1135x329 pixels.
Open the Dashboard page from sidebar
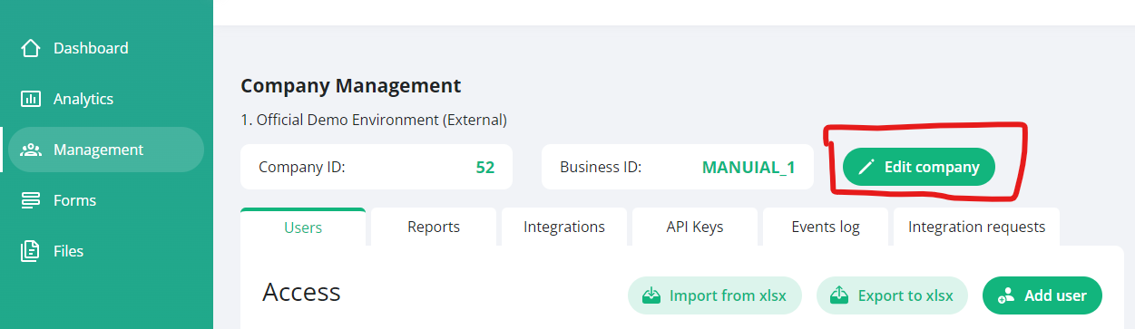(106, 48)
